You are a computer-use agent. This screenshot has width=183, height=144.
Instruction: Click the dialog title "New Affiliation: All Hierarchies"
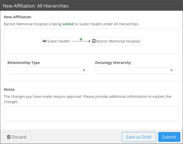pyautogui.click(x=36, y=6)
